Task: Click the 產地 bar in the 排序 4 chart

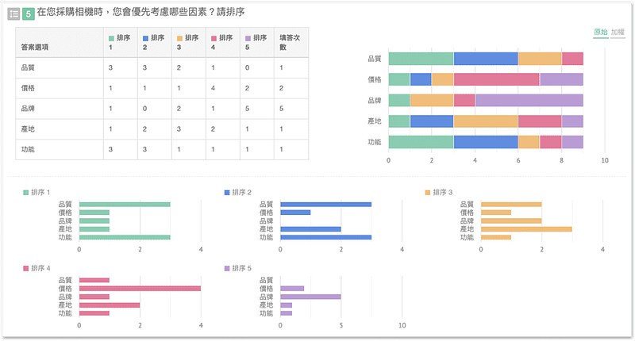Action: [110, 305]
